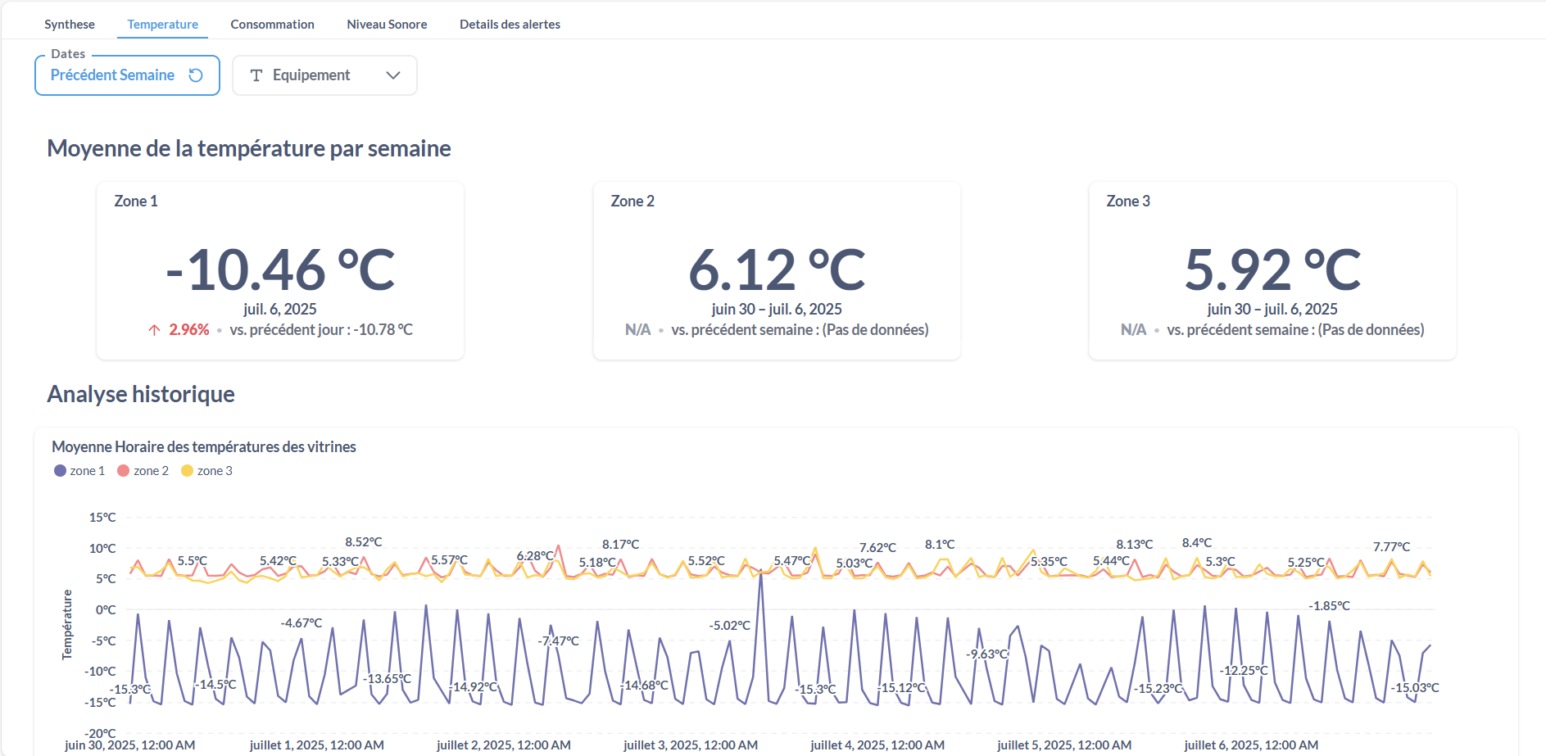The height and width of the screenshot is (756, 1546).
Task: Open the Niveau Sonore tab
Action: [x=387, y=24]
